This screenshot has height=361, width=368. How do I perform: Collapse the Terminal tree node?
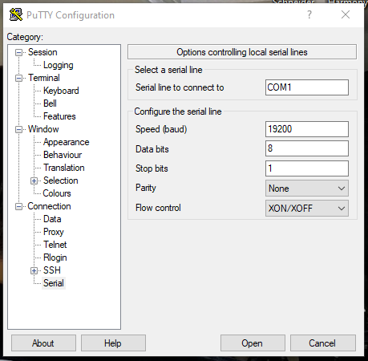(18, 78)
